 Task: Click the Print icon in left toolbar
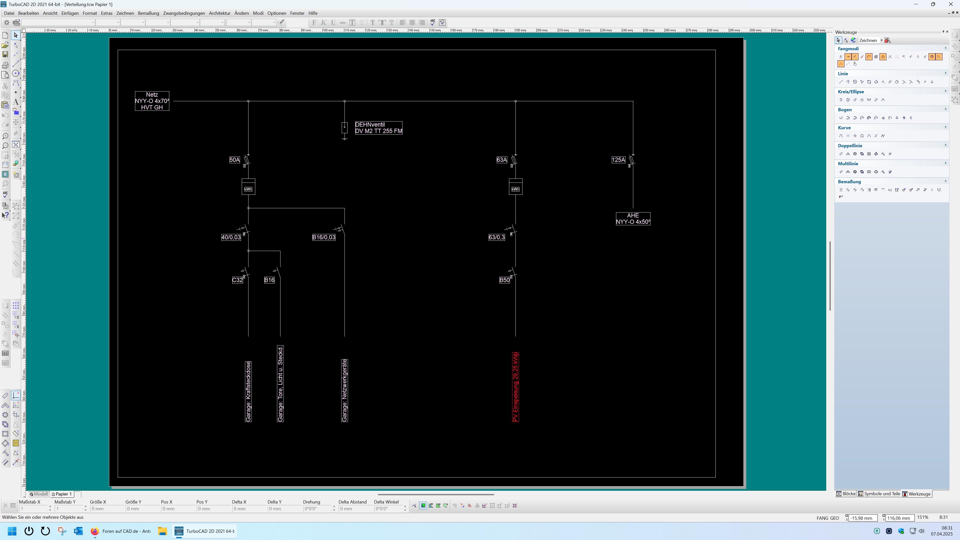(5, 65)
